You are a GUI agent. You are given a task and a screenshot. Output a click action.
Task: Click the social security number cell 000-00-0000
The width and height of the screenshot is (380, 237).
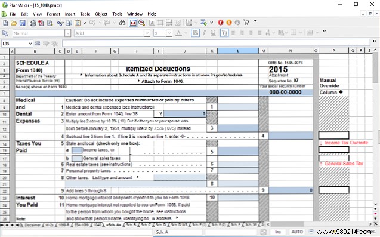point(286,92)
